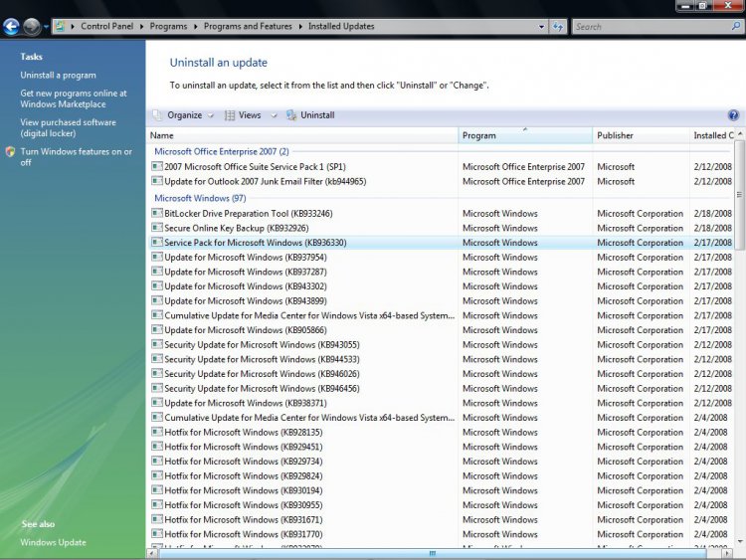Viewport: 746px width, 560px height.
Task: Click icon of Service Pack for Microsoft Windows (KB936330)
Action: [x=157, y=242]
